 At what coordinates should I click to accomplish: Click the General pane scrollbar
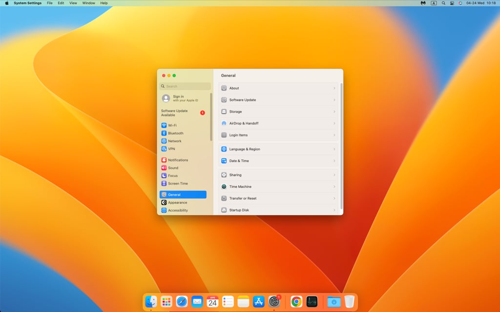click(341, 146)
